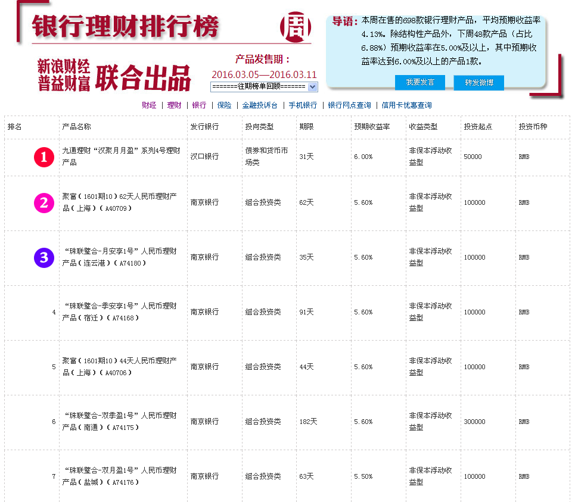Open the 银行网点查询 link
Image resolution: width=575 pixels, height=502 pixels.
tap(349, 105)
